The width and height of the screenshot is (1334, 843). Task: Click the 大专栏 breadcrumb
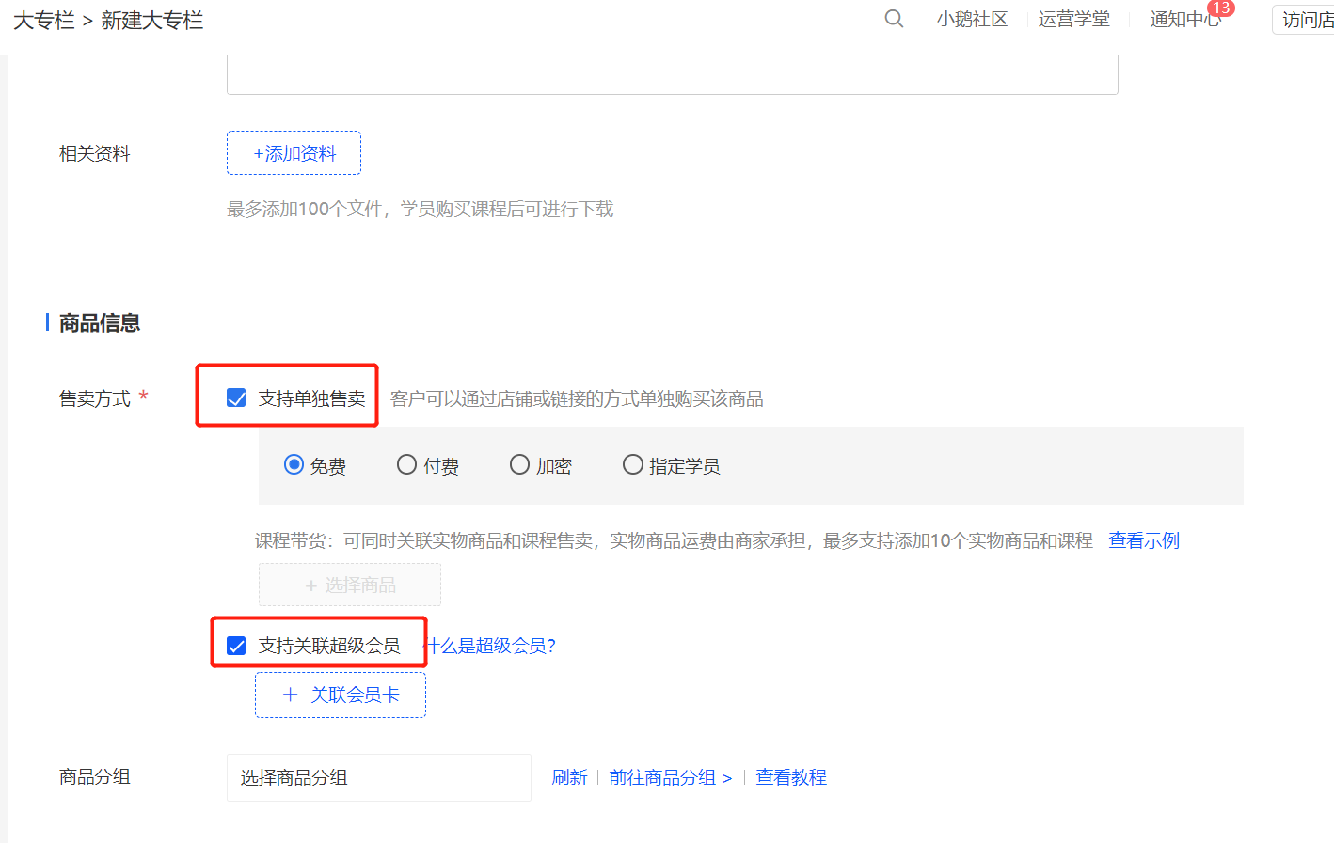(43, 21)
